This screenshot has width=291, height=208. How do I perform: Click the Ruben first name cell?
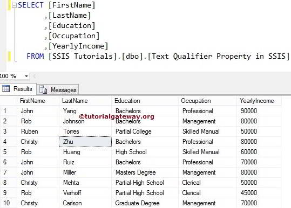38,131
